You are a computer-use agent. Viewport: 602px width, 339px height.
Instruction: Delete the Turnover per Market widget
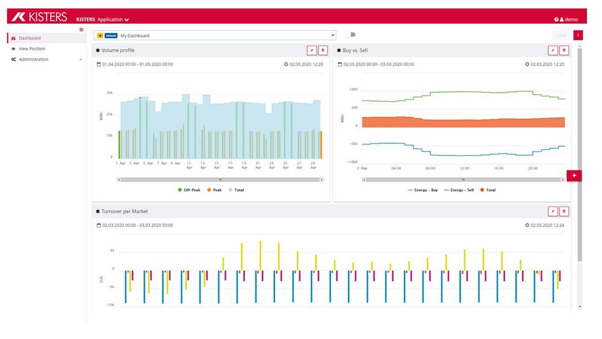tap(563, 211)
